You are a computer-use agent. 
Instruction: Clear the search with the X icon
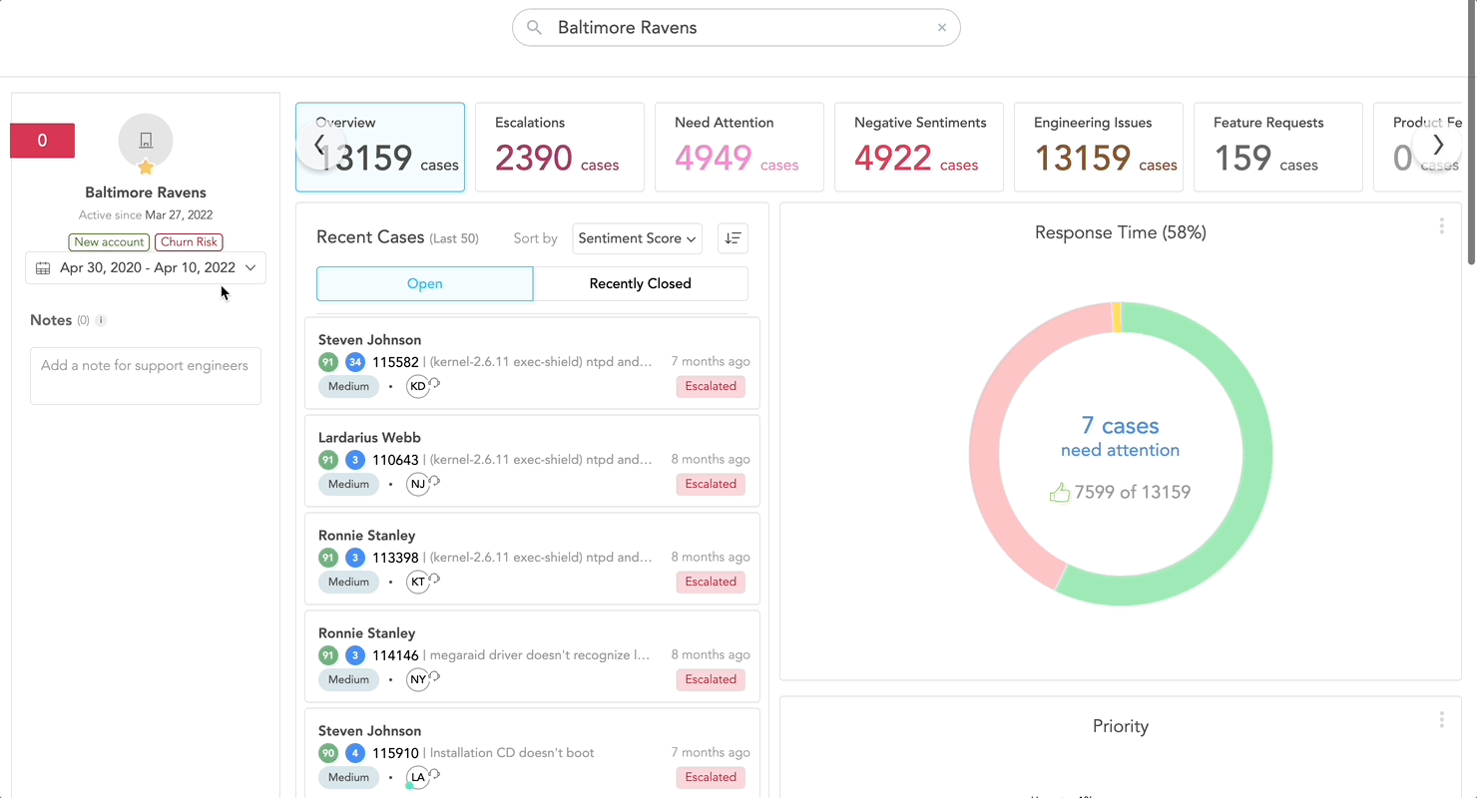(941, 27)
